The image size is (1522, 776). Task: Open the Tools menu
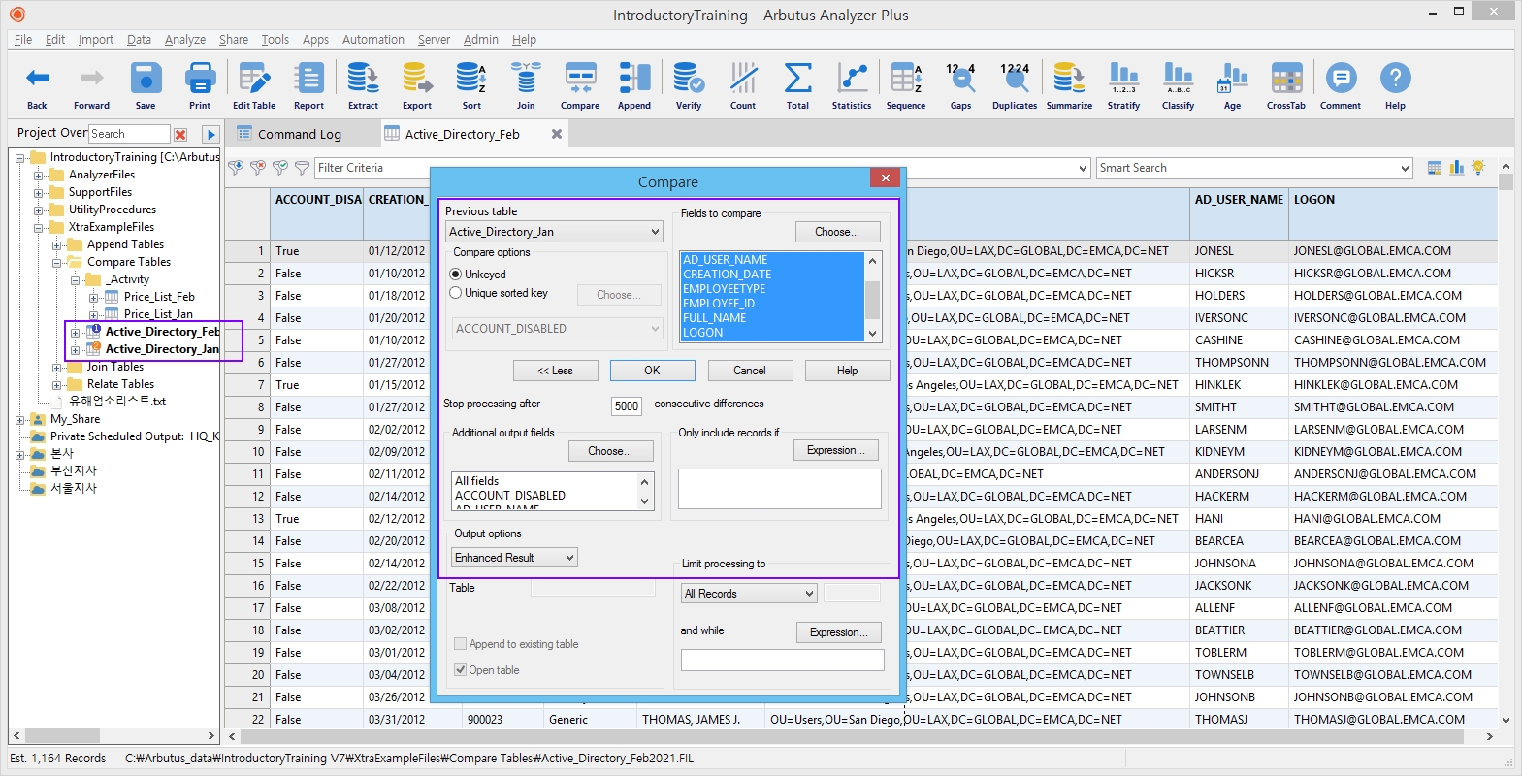click(x=275, y=40)
